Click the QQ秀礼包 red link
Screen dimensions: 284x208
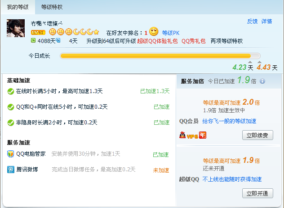[193, 41]
